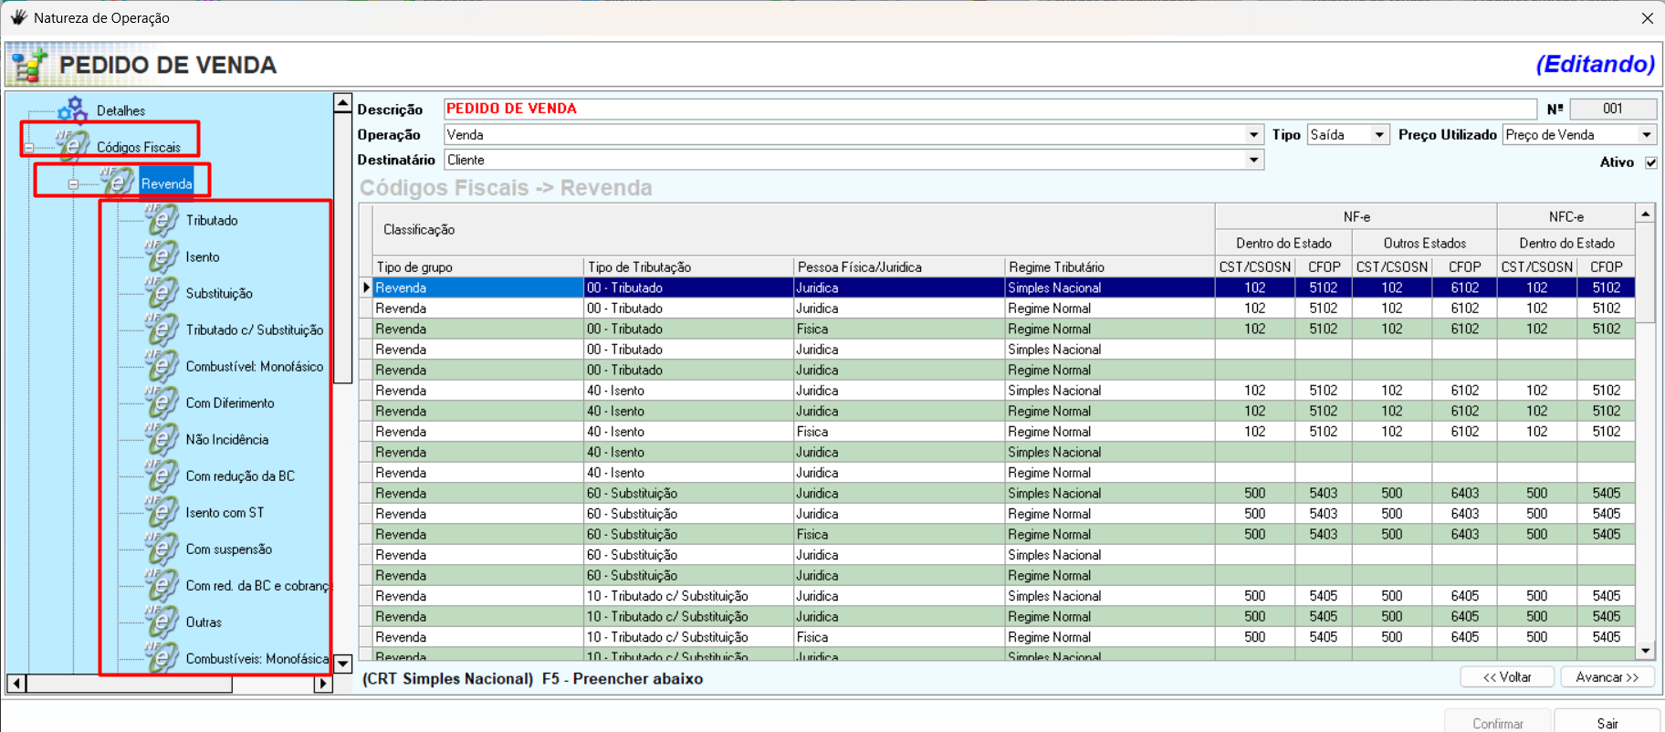Click the icon beside Outras
Screen dimensions: 1665x732
pyautogui.click(x=161, y=622)
